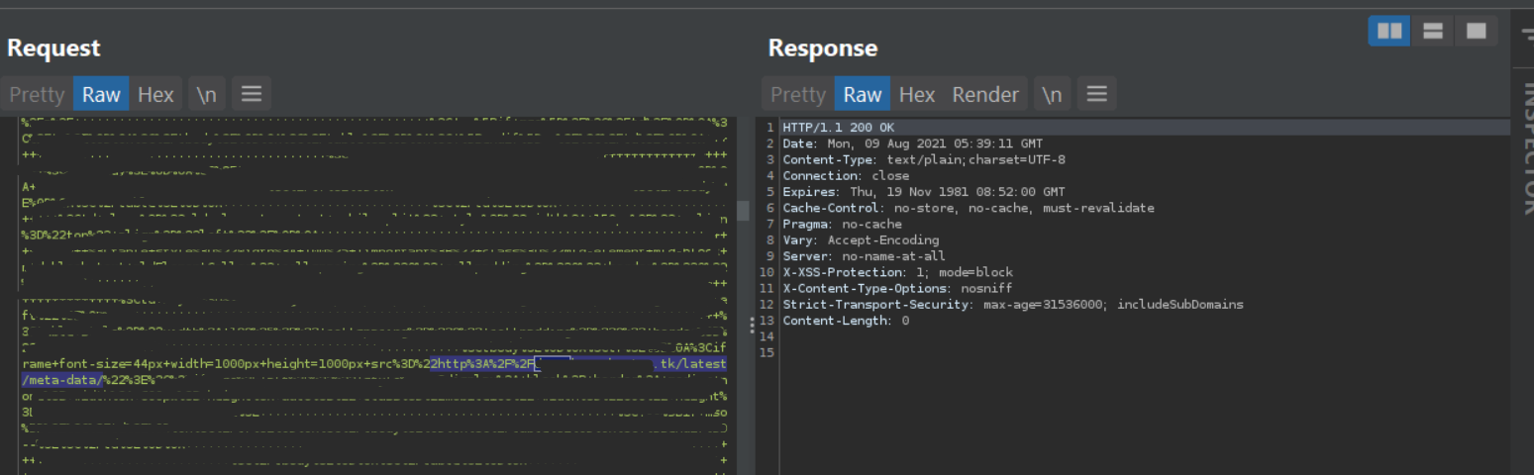
Task: Click the 'Content-Type: text/plain' header line
Action: click(924, 159)
